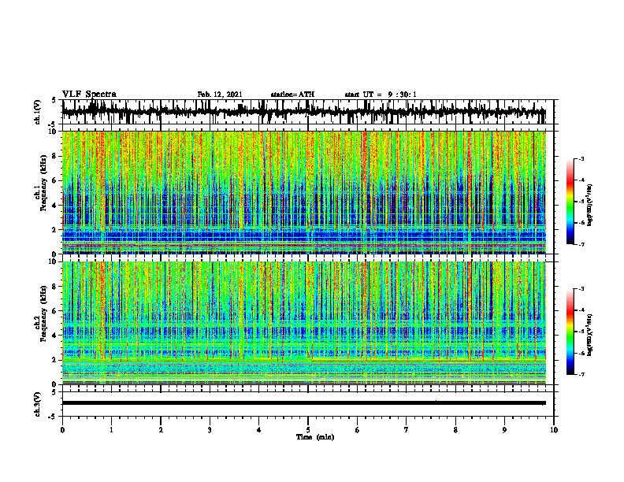Screen dimensions: 624x482
Task: Click the "2" minute tick on time axis
Action: [161, 430]
